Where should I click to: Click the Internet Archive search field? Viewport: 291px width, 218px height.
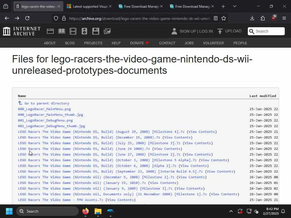pyautogui.click(x=266, y=31)
